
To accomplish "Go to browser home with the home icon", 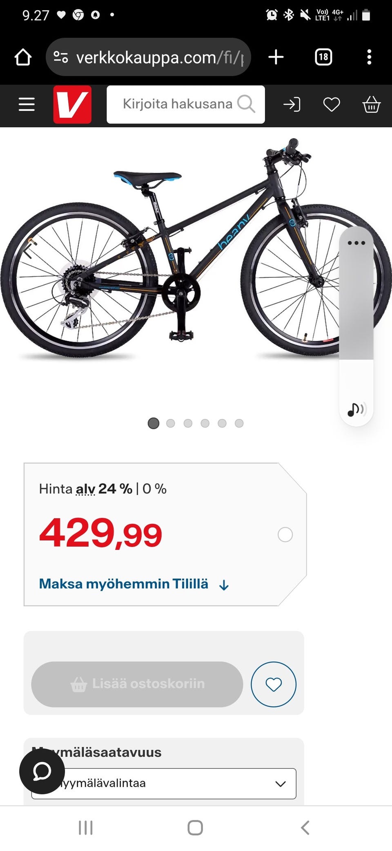I will point(23,57).
